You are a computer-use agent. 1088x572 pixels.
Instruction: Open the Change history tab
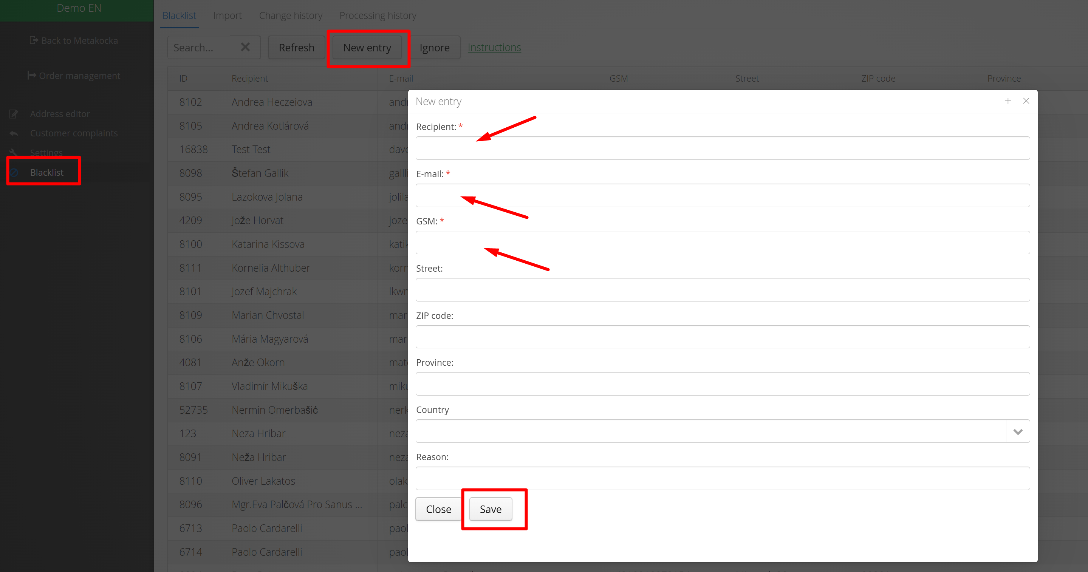click(x=291, y=15)
